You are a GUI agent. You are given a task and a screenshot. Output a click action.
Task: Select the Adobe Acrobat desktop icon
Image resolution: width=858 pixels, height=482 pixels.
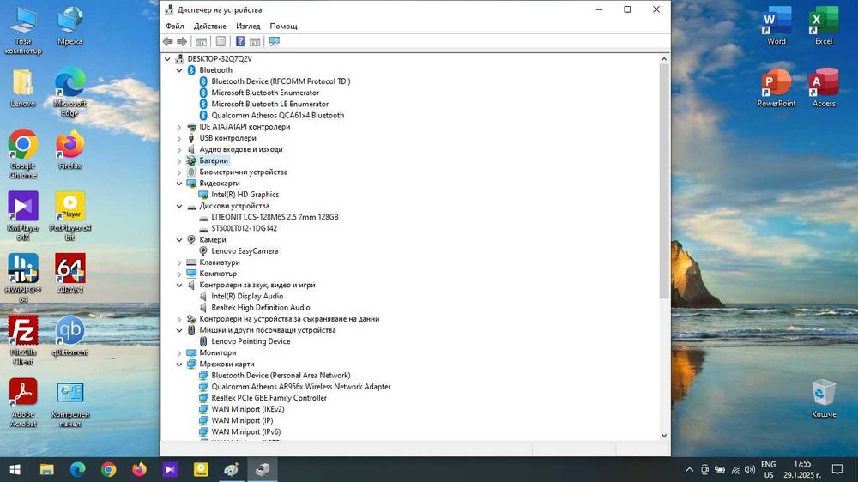click(23, 403)
